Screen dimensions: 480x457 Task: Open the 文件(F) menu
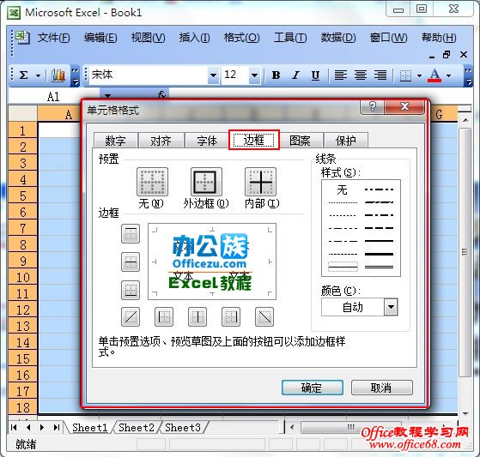click(x=53, y=38)
